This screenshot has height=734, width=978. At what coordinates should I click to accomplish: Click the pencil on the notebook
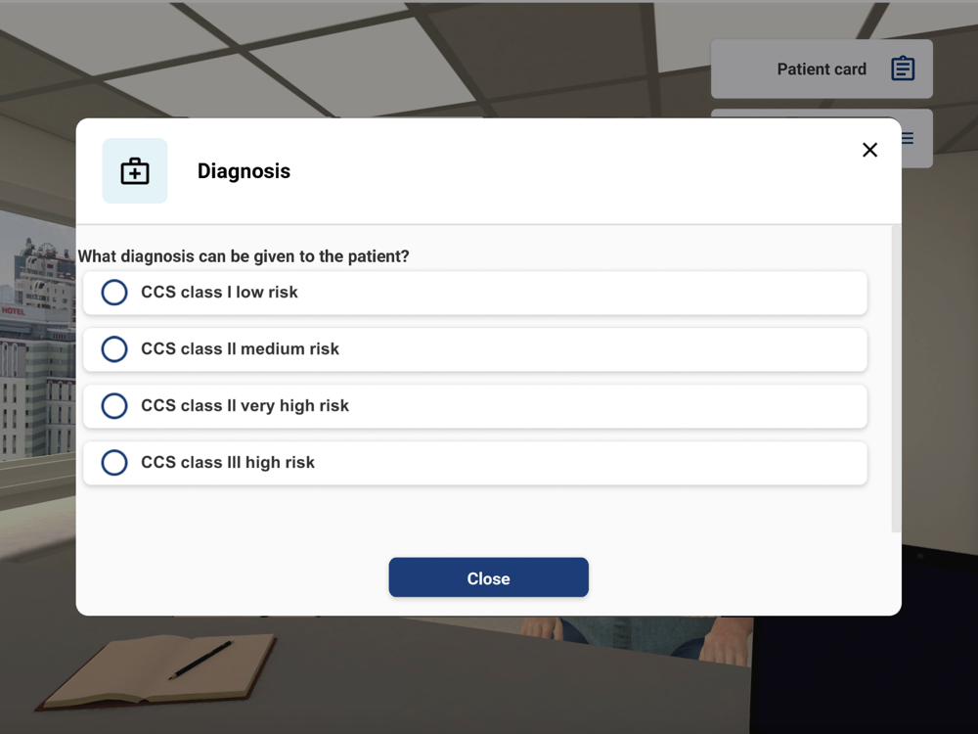point(200,661)
